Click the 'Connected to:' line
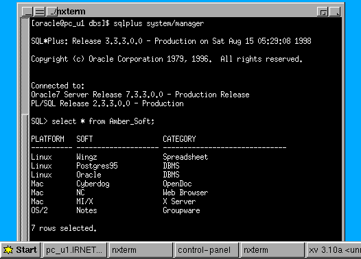Viewport: 361px width, 259px height. pos(58,86)
